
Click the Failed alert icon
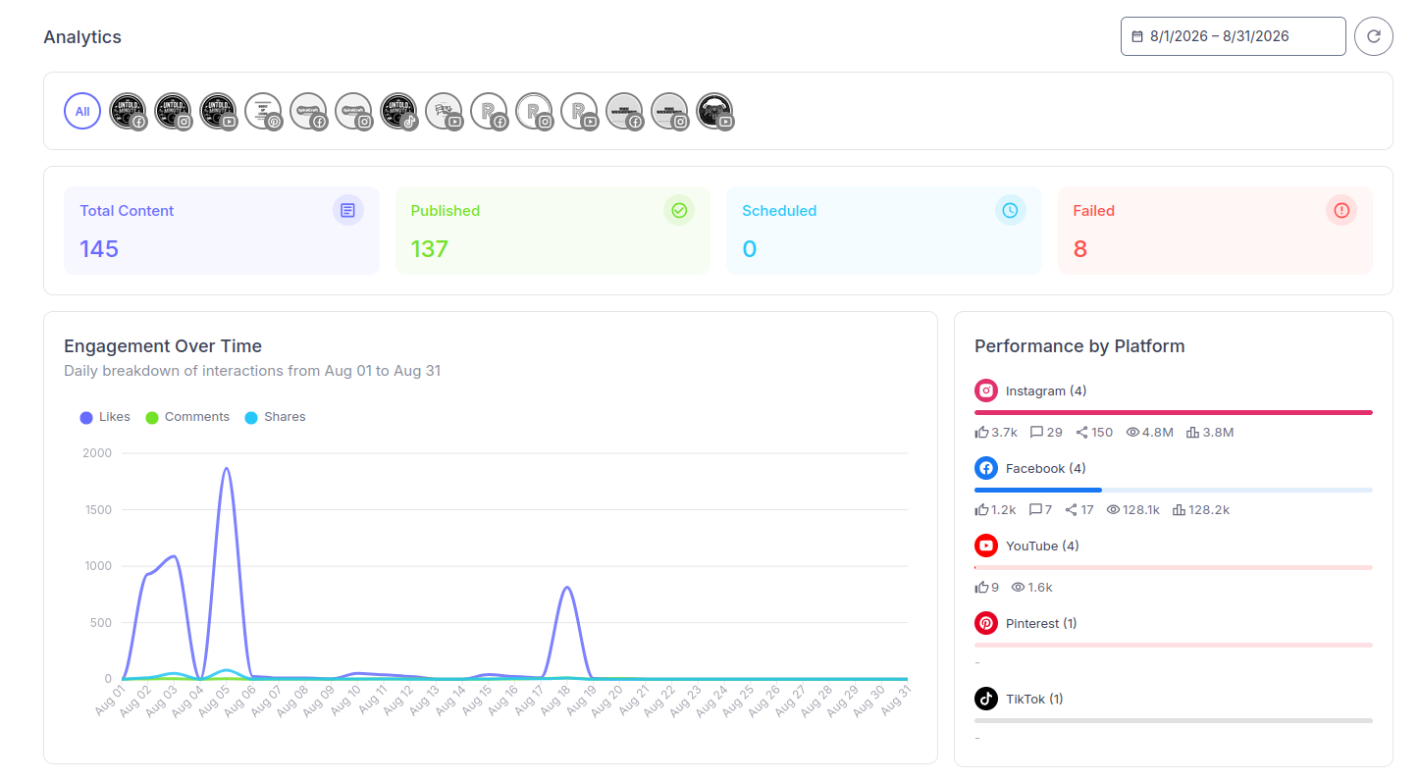click(1341, 210)
